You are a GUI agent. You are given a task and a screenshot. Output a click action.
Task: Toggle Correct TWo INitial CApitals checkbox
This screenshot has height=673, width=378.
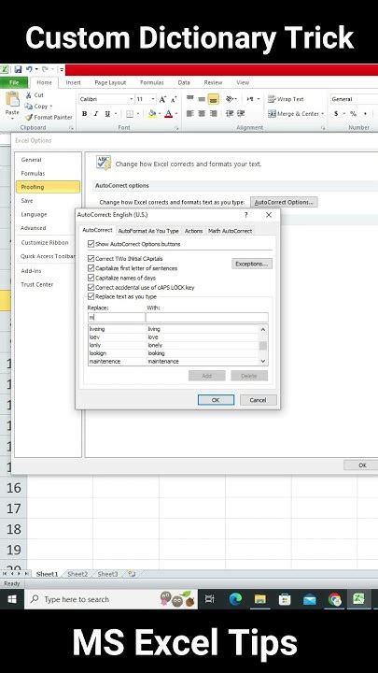pyautogui.click(x=91, y=258)
